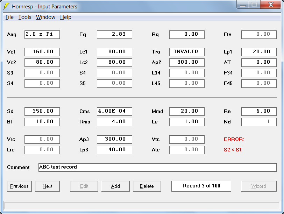Select the Re field with 6.00
Screen dimensions: 284x214
[x=259, y=112]
